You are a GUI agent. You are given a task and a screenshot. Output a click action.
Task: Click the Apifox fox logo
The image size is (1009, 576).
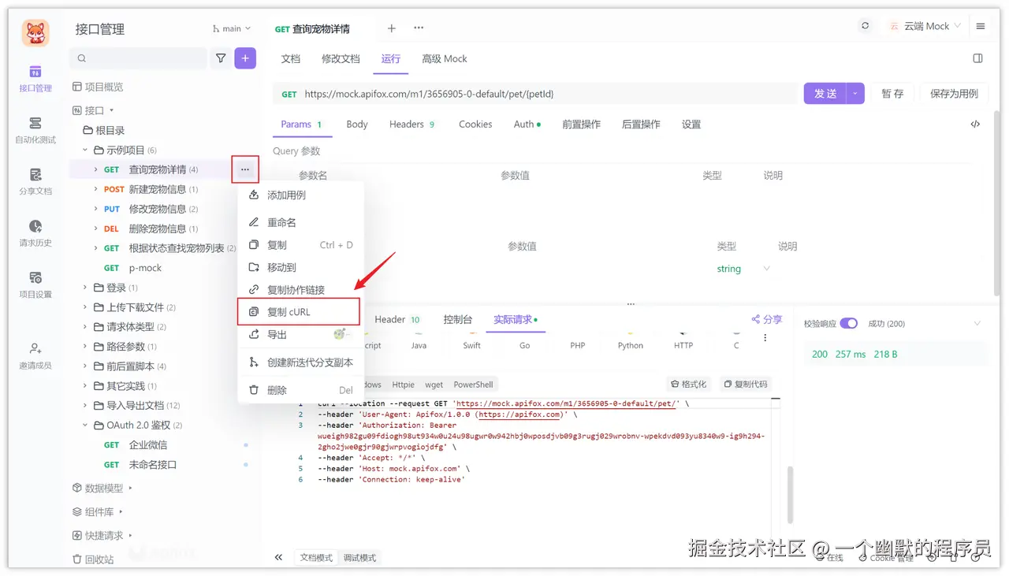tap(35, 32)
